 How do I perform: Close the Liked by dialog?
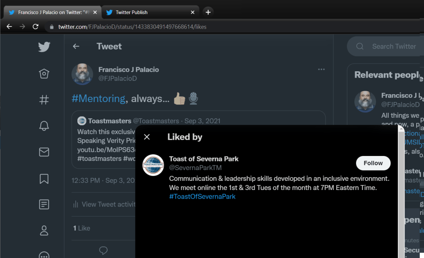pos(147,137)
